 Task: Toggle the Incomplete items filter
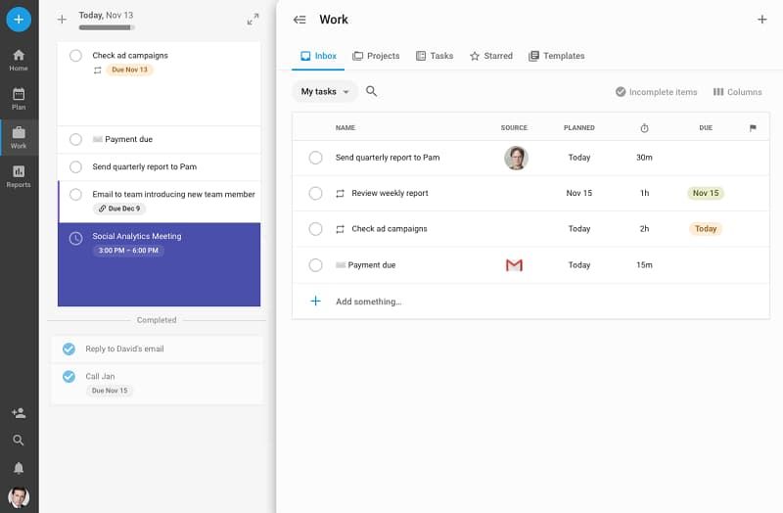click(656, 92)
